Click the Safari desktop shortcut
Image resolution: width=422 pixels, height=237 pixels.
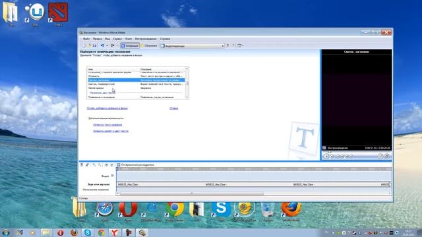(105, 211)
